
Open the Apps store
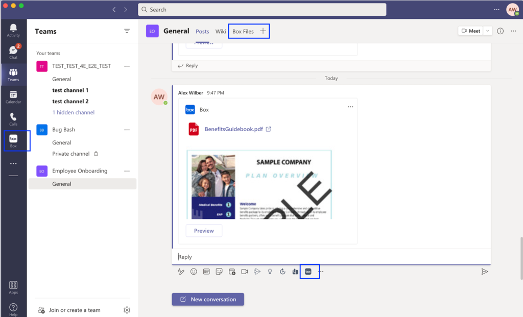[x=13, y=287]
